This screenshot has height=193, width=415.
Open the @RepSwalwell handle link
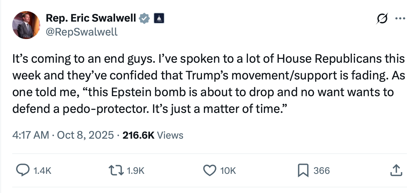(x=82, y=32)
